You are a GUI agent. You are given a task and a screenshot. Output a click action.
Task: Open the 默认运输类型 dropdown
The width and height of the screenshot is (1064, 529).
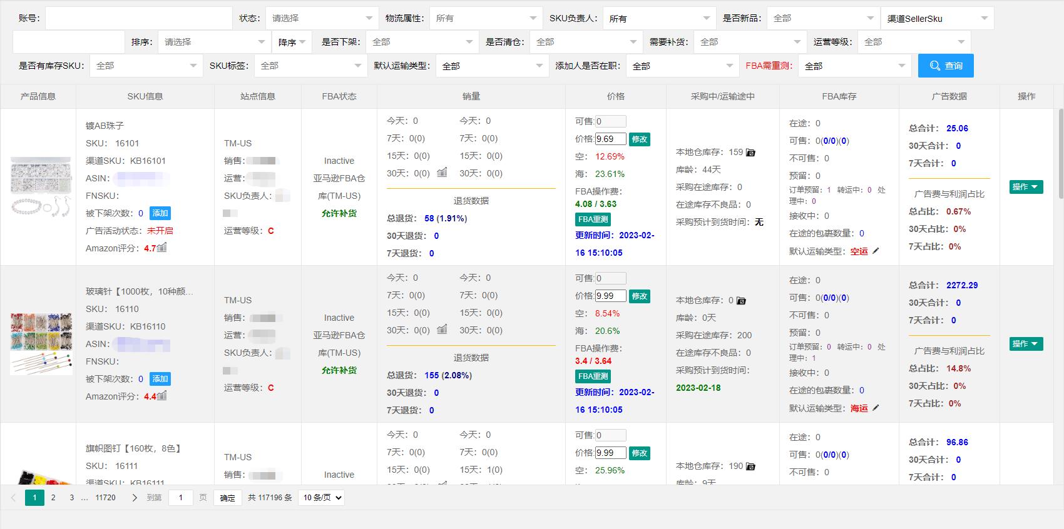pos(493,66)
